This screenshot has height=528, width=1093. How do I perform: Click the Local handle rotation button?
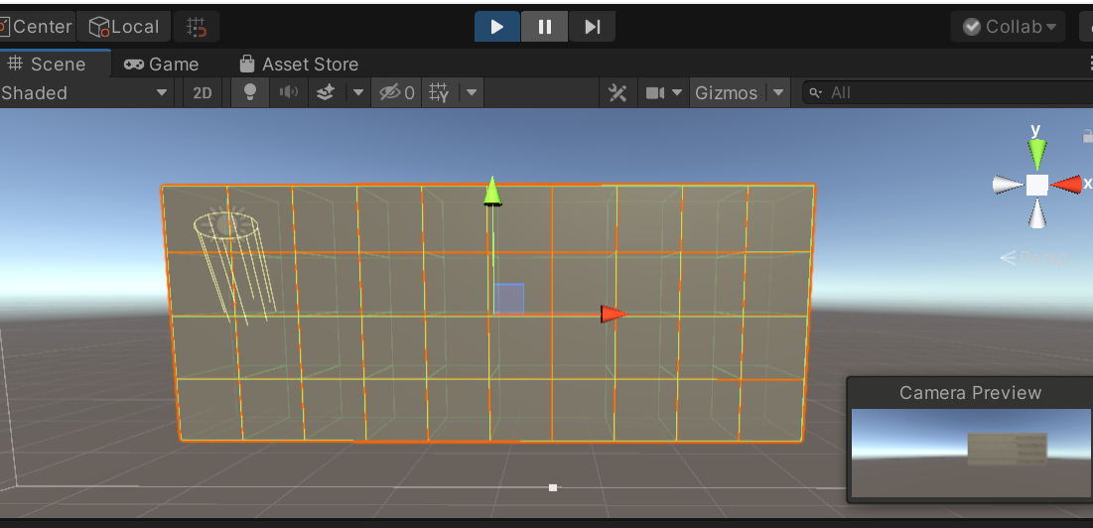123,27
